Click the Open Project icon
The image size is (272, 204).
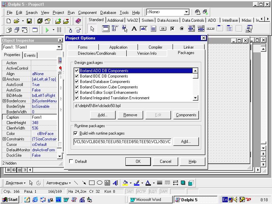tap(48, 21)
